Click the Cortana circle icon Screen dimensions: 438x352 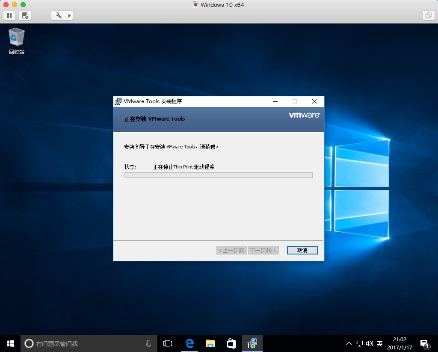(x=29, y=343)
